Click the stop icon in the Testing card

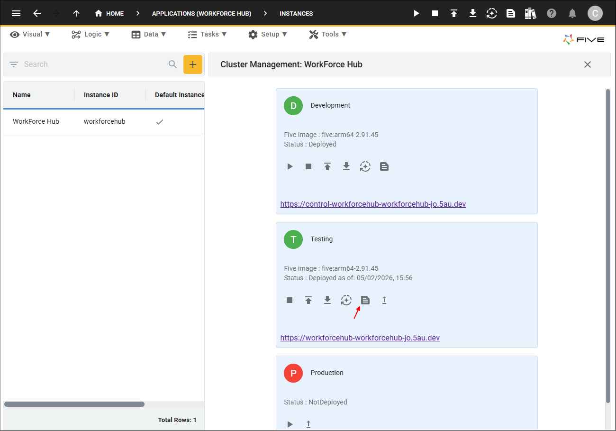click(x=290, y=300)
